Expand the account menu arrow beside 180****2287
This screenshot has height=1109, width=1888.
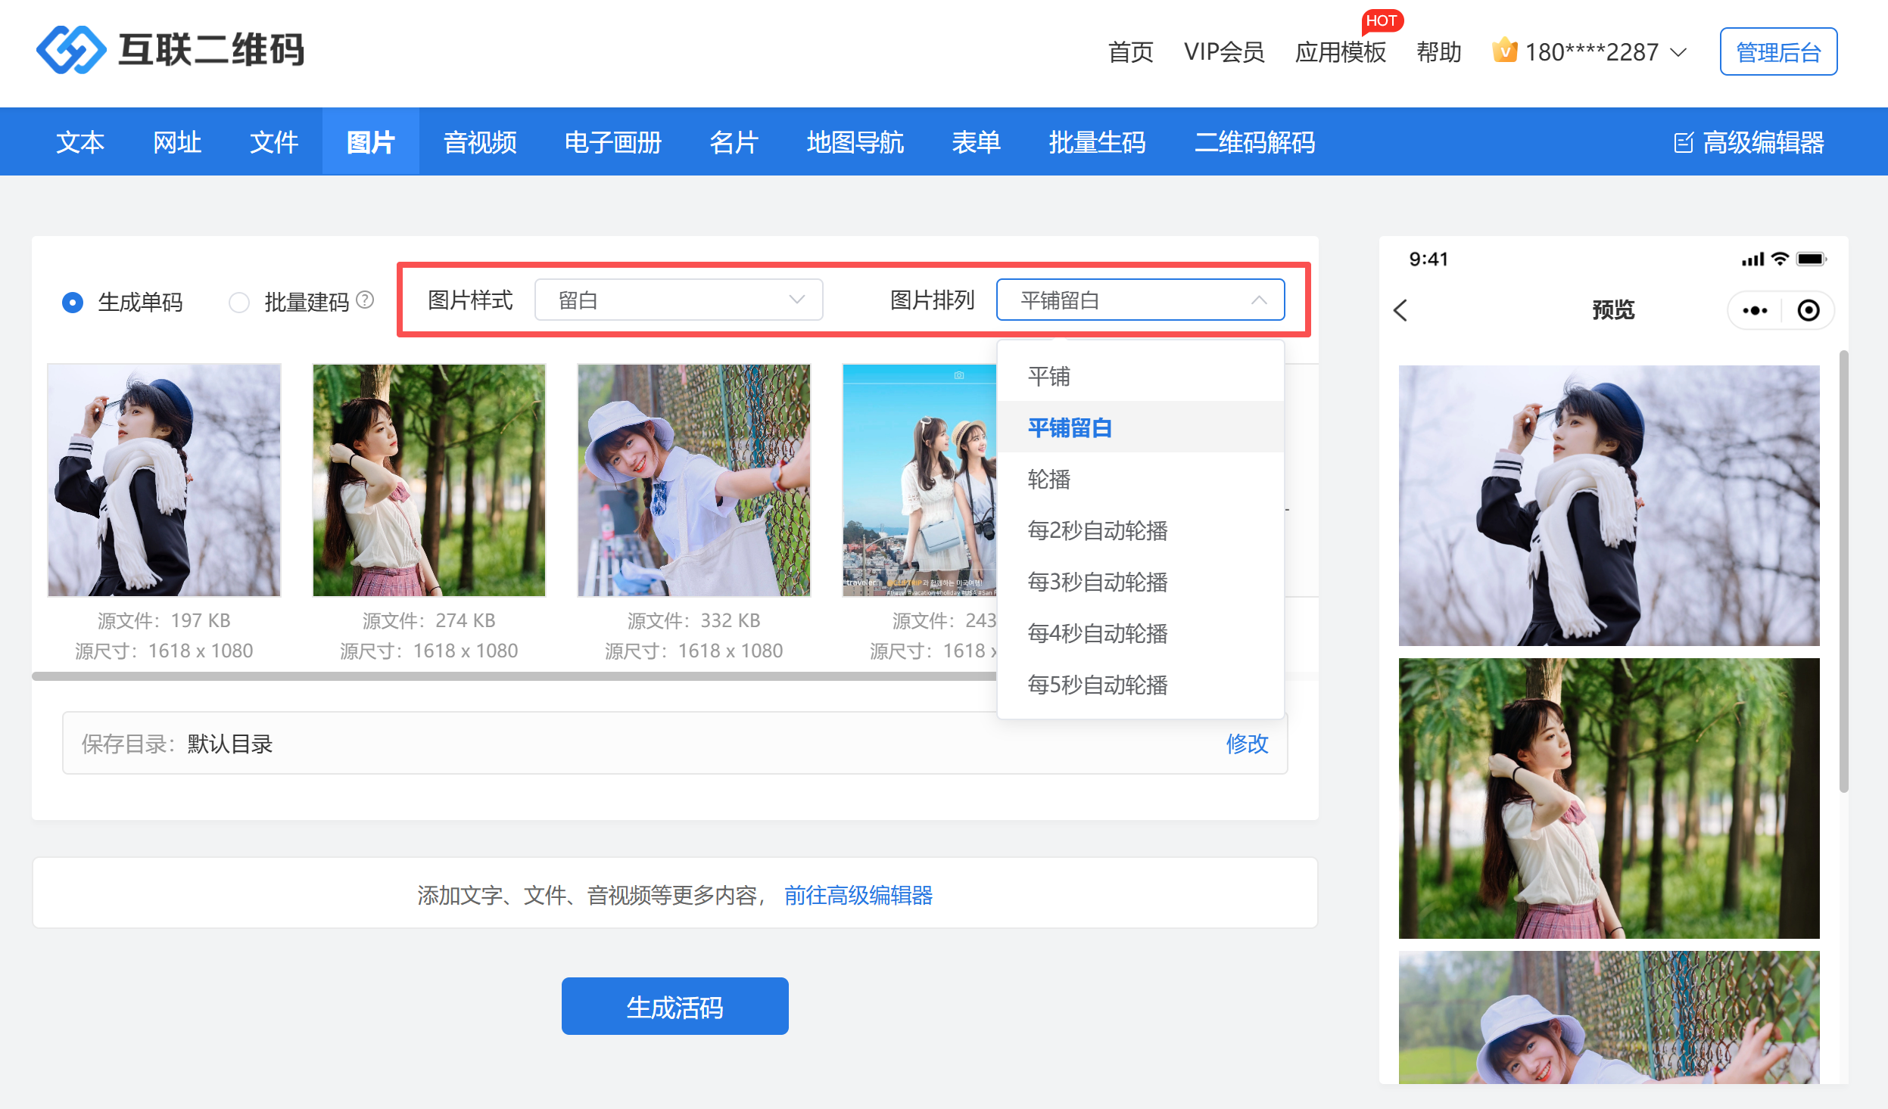coord(1678,52)
